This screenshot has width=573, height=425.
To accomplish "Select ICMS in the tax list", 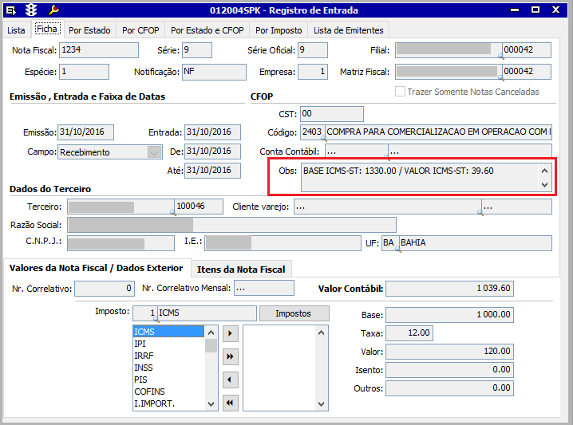I will 168,332.
